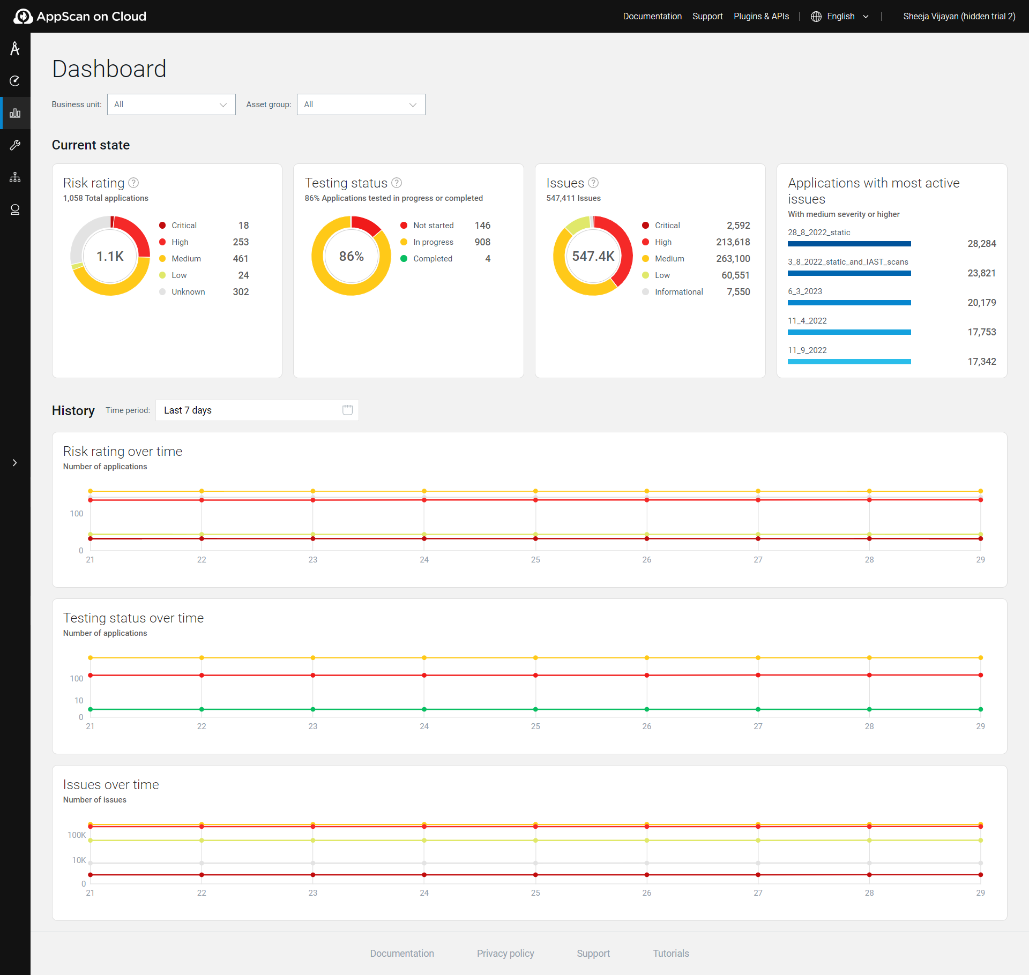This screenshot has width=1029, height=975.
Task: Click the Tutorials footer link
Action: point(670,954)
